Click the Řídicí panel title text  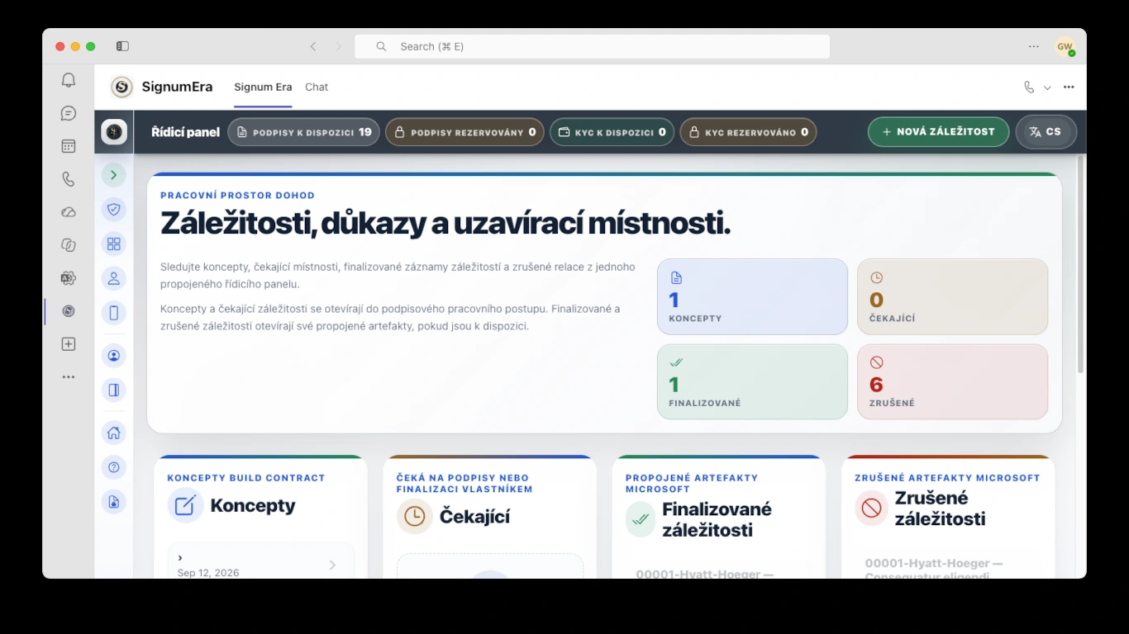186,132
